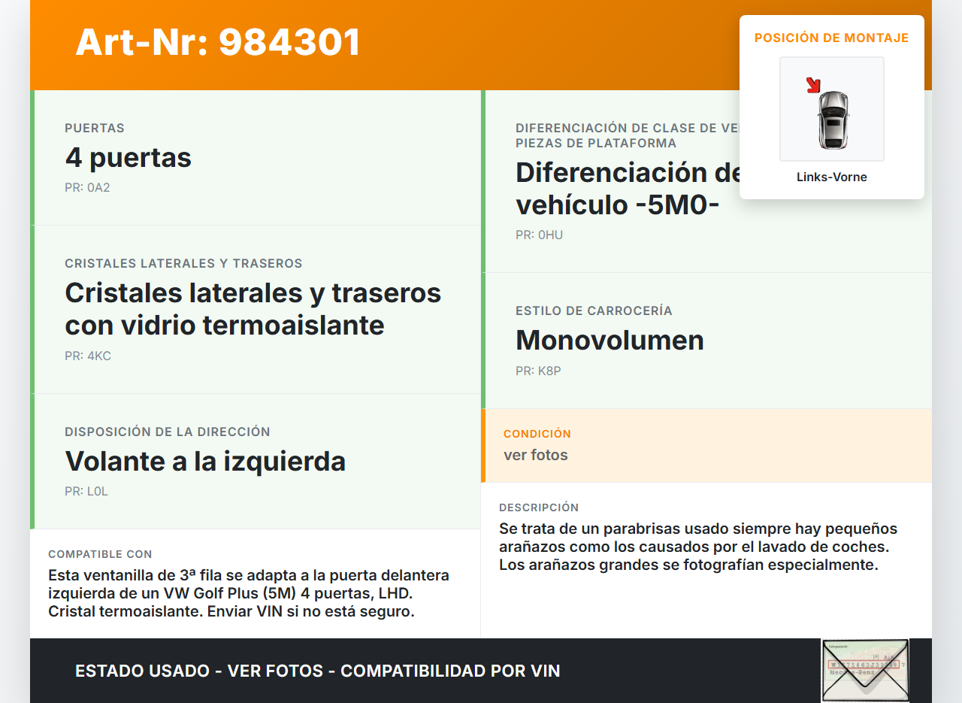Viewport: 962px width, 703px height.
Task: Click the 'Se trata de un parabrisas usado' paragraph
Action: pyautogui.click(x=698, y=547)
